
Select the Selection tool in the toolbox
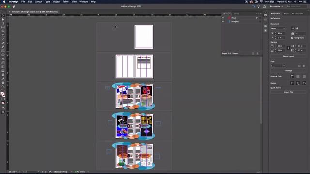[3, 16]
